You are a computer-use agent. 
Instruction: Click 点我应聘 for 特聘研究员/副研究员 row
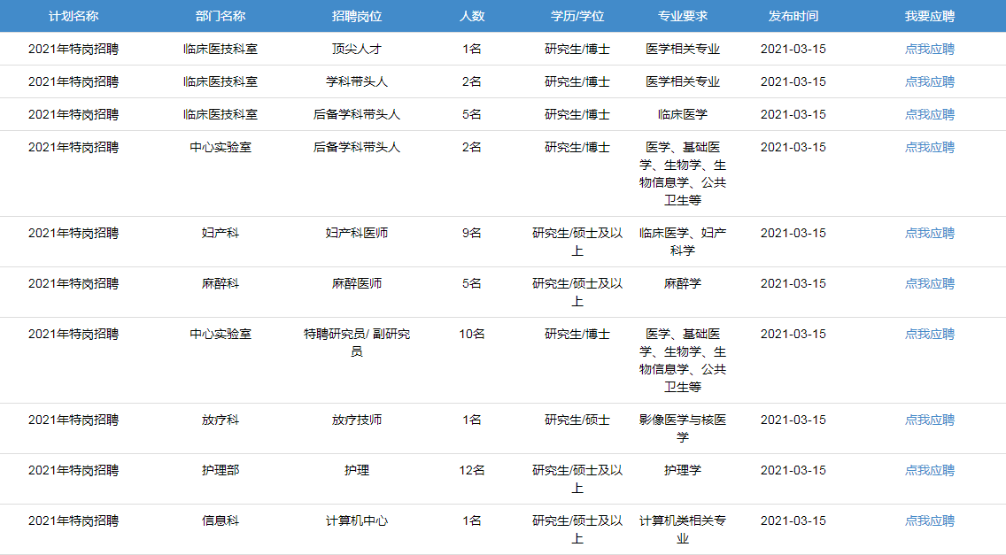(929, 334)
